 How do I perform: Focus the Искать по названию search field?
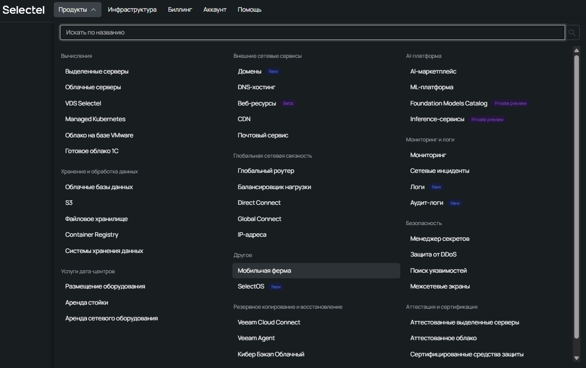coord(312,32)
